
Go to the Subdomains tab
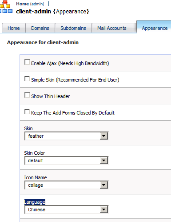[x=73, y=28]
